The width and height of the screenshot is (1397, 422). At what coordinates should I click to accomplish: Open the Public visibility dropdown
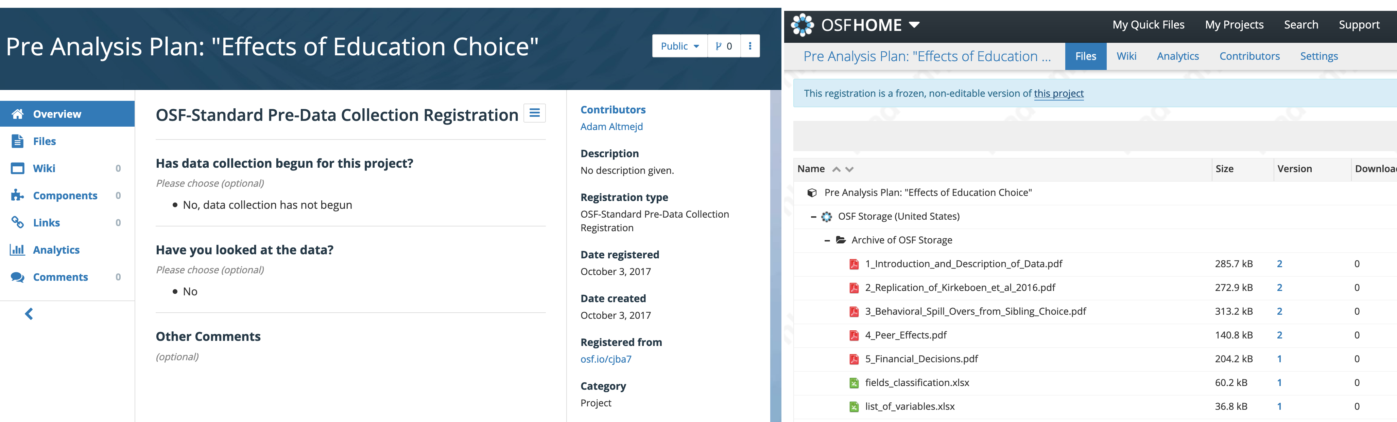tap(679, 45)
